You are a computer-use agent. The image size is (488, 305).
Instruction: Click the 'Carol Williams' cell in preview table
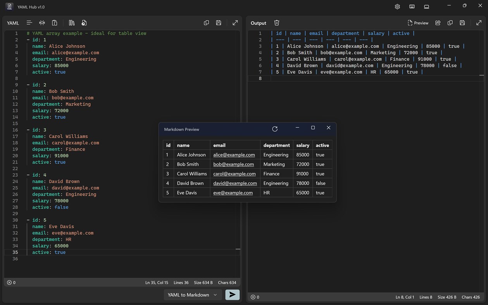coord(192,174)
